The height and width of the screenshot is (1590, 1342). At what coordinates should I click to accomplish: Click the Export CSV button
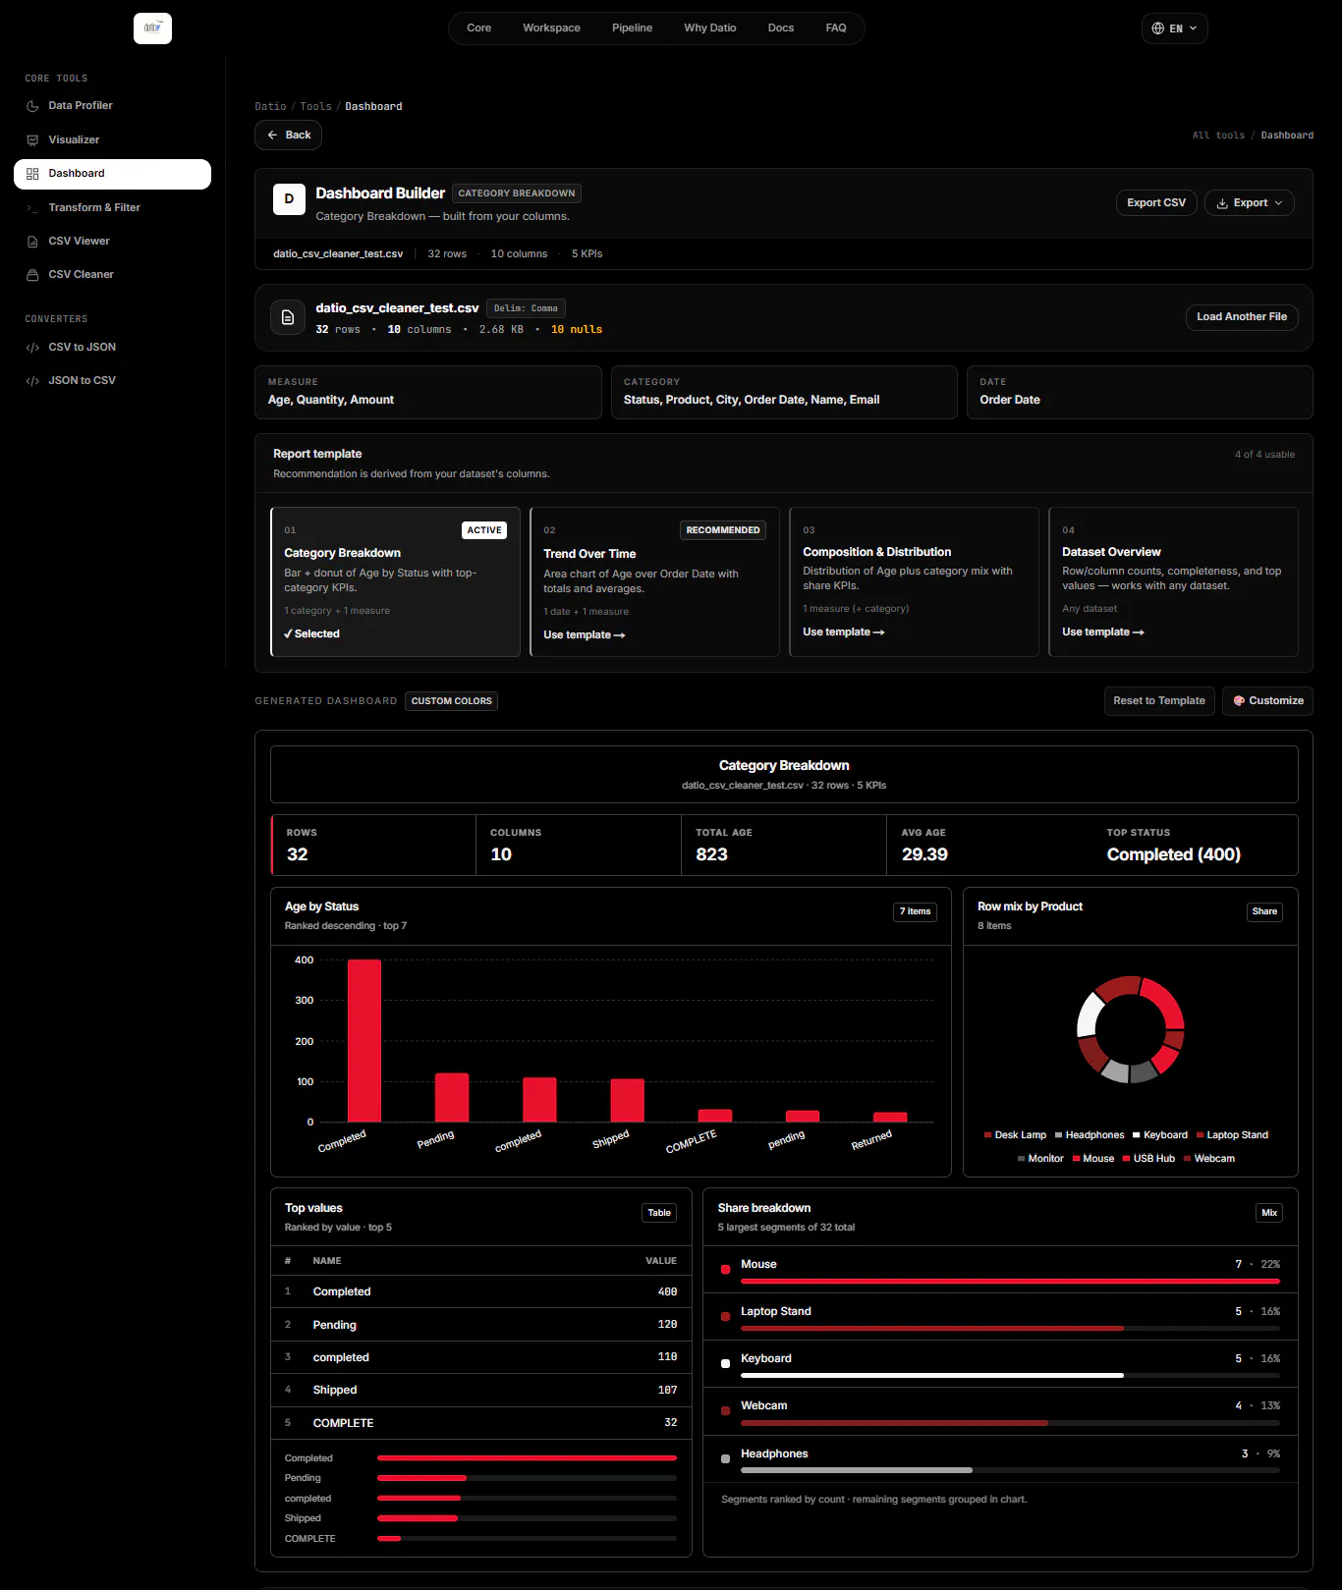[x=1156, y=203]
